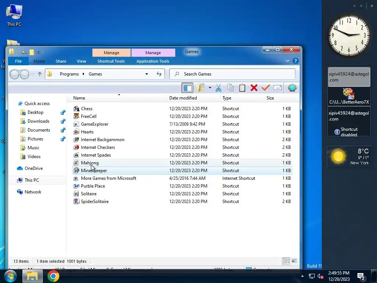Click the Search Games field
377x283 pixels.
(232, 74)
